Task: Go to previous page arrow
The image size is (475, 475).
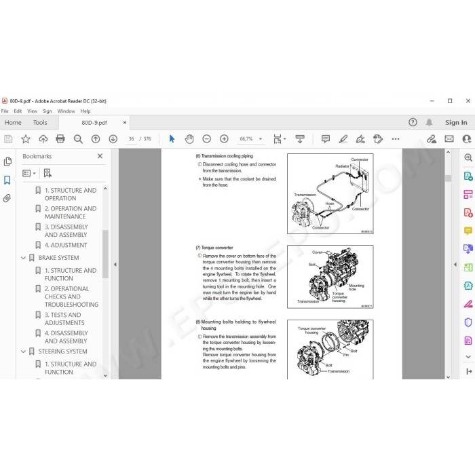Action: click(96, 139)
